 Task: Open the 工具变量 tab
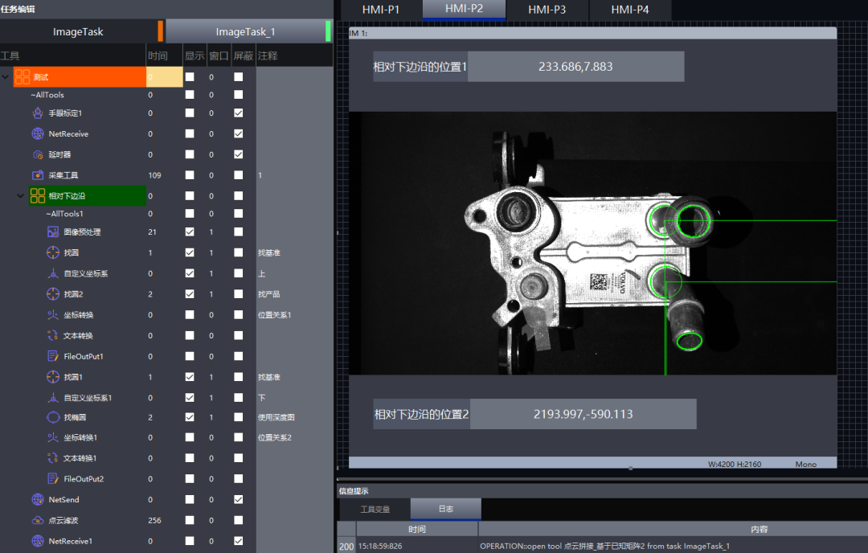click(x=375, y=509)
